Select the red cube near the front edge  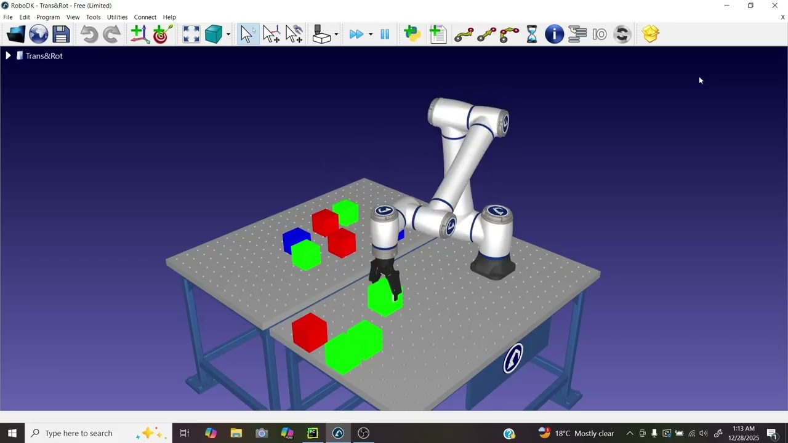(310, 332)
